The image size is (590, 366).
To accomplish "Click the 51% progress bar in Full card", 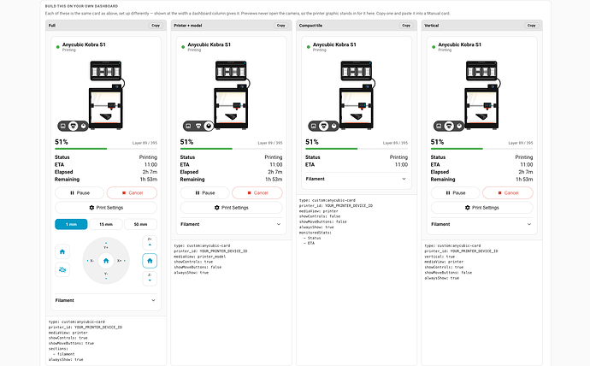I will coord(106,149).
